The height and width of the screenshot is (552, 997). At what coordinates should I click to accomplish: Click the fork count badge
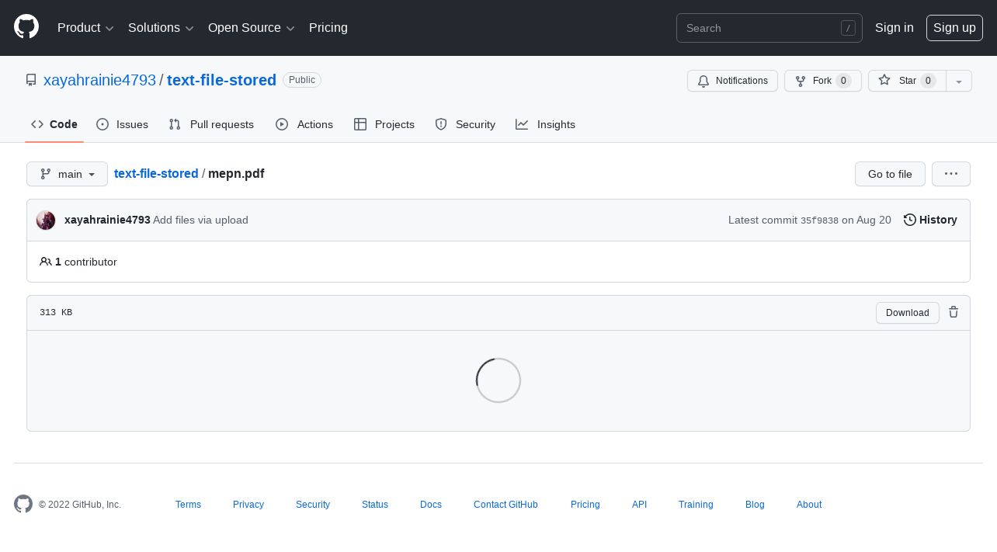(x=843, y=81)
